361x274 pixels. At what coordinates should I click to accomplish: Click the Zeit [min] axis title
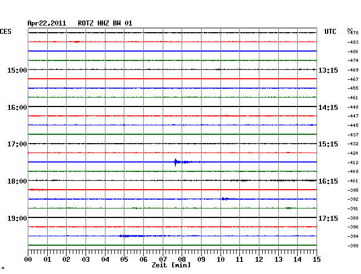[171, 265]
